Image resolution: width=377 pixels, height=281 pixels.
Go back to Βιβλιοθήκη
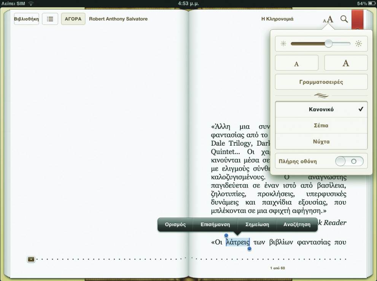click(26, 19)
